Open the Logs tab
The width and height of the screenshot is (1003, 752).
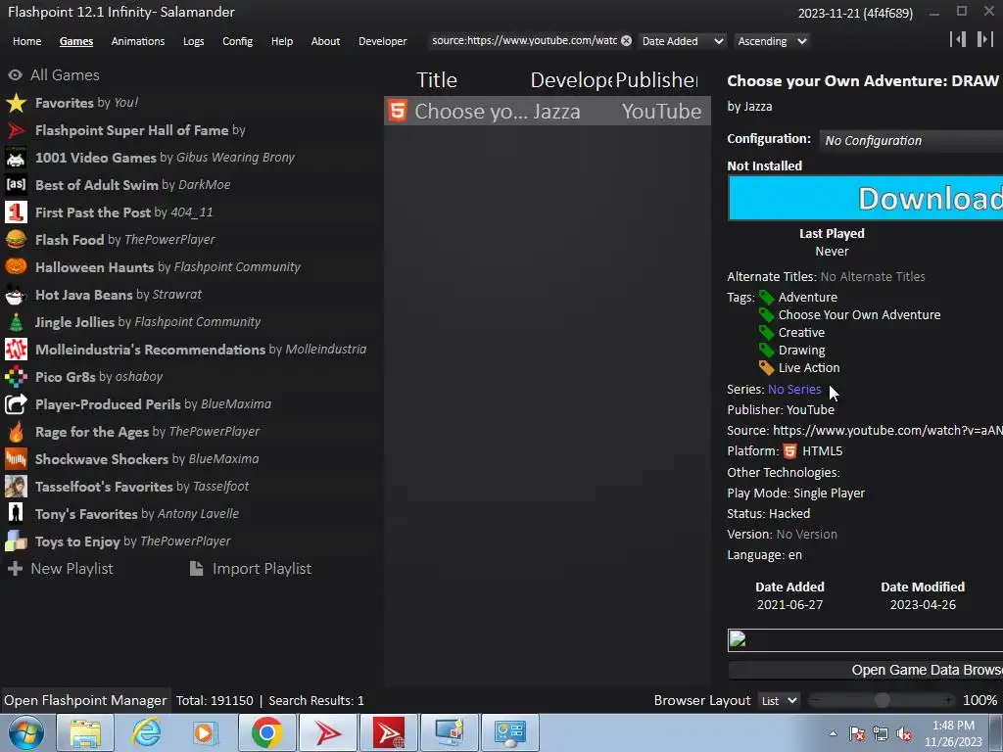(x=193, y=41)
